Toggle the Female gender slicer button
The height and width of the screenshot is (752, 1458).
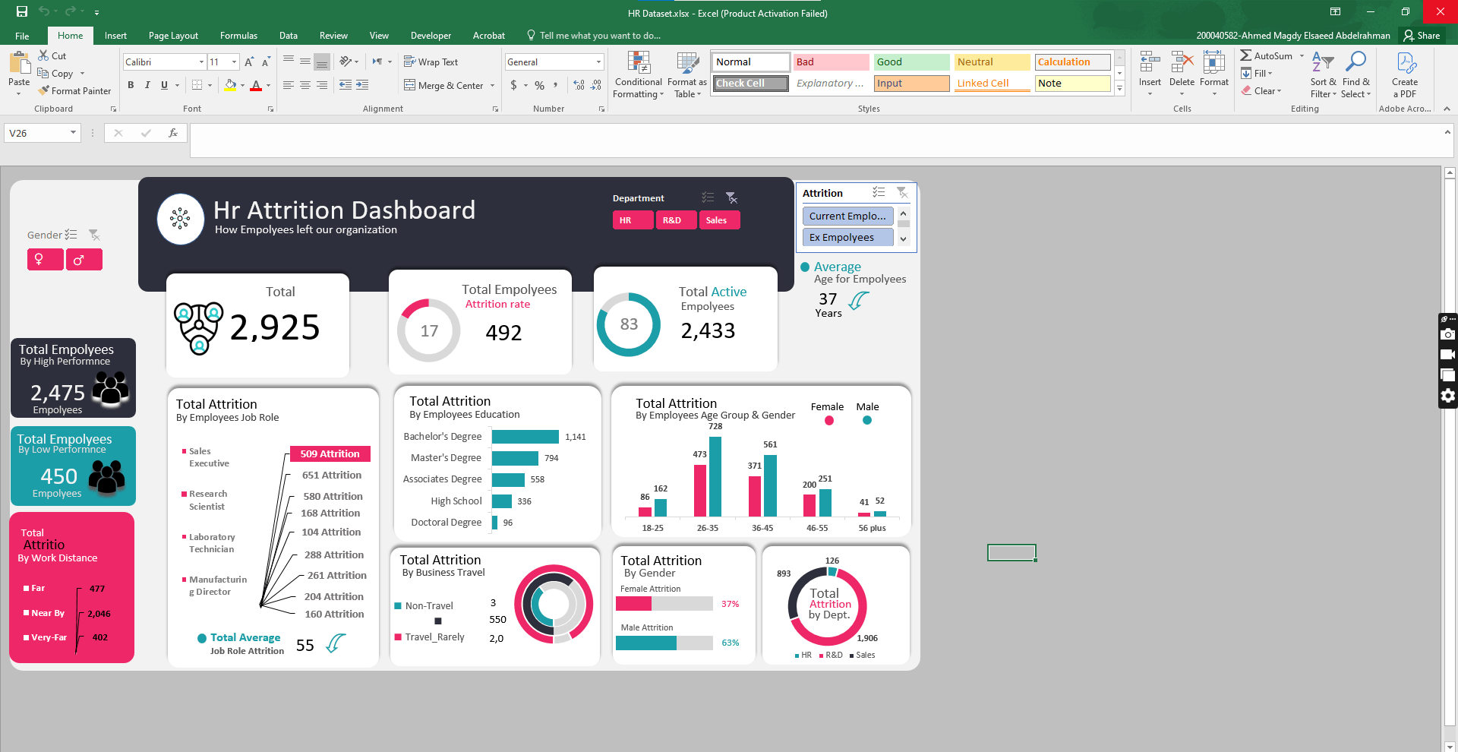tap(45, 259)
